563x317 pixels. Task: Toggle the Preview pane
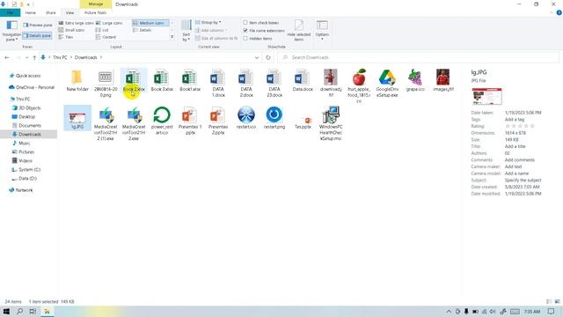tap(38, 26)
